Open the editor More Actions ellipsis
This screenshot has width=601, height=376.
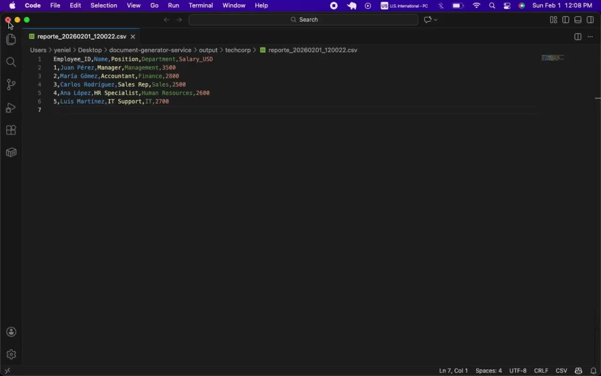[590, 37]
